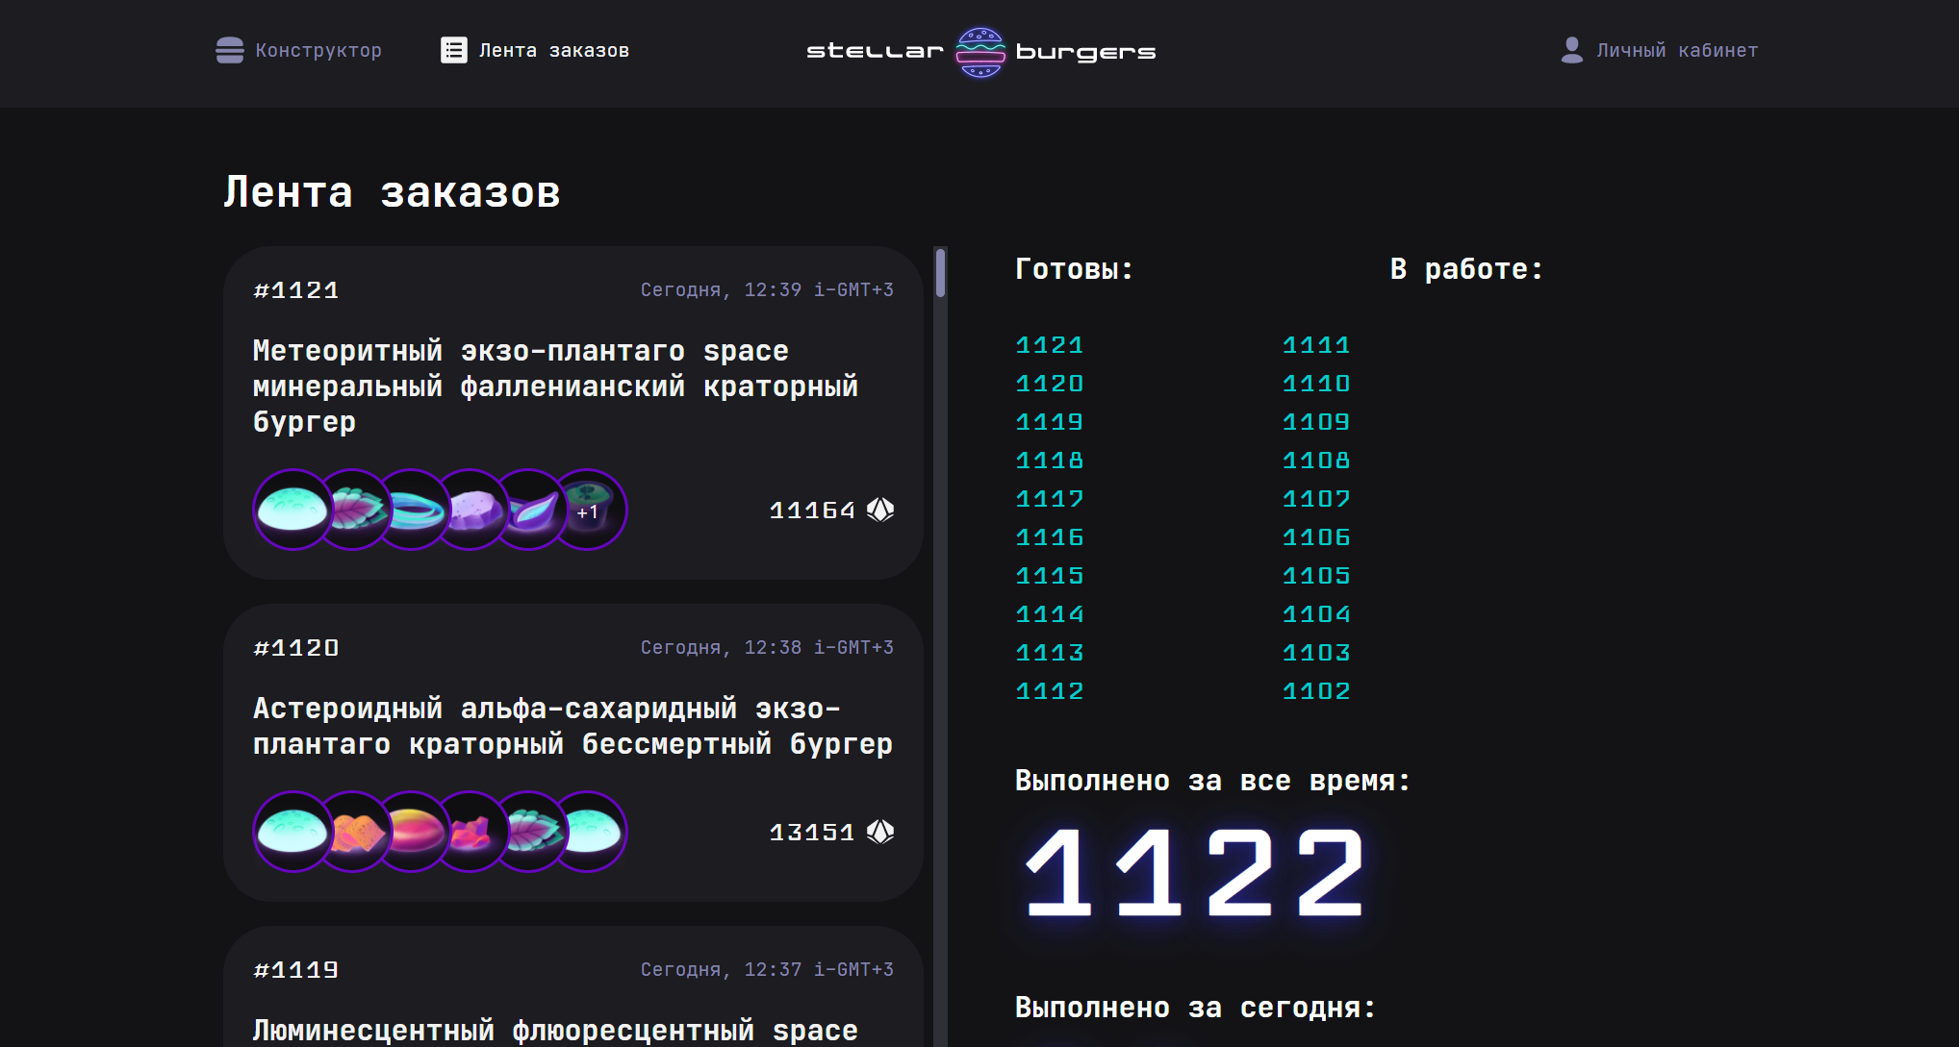Open order card #1120

[x=573, y=753]
